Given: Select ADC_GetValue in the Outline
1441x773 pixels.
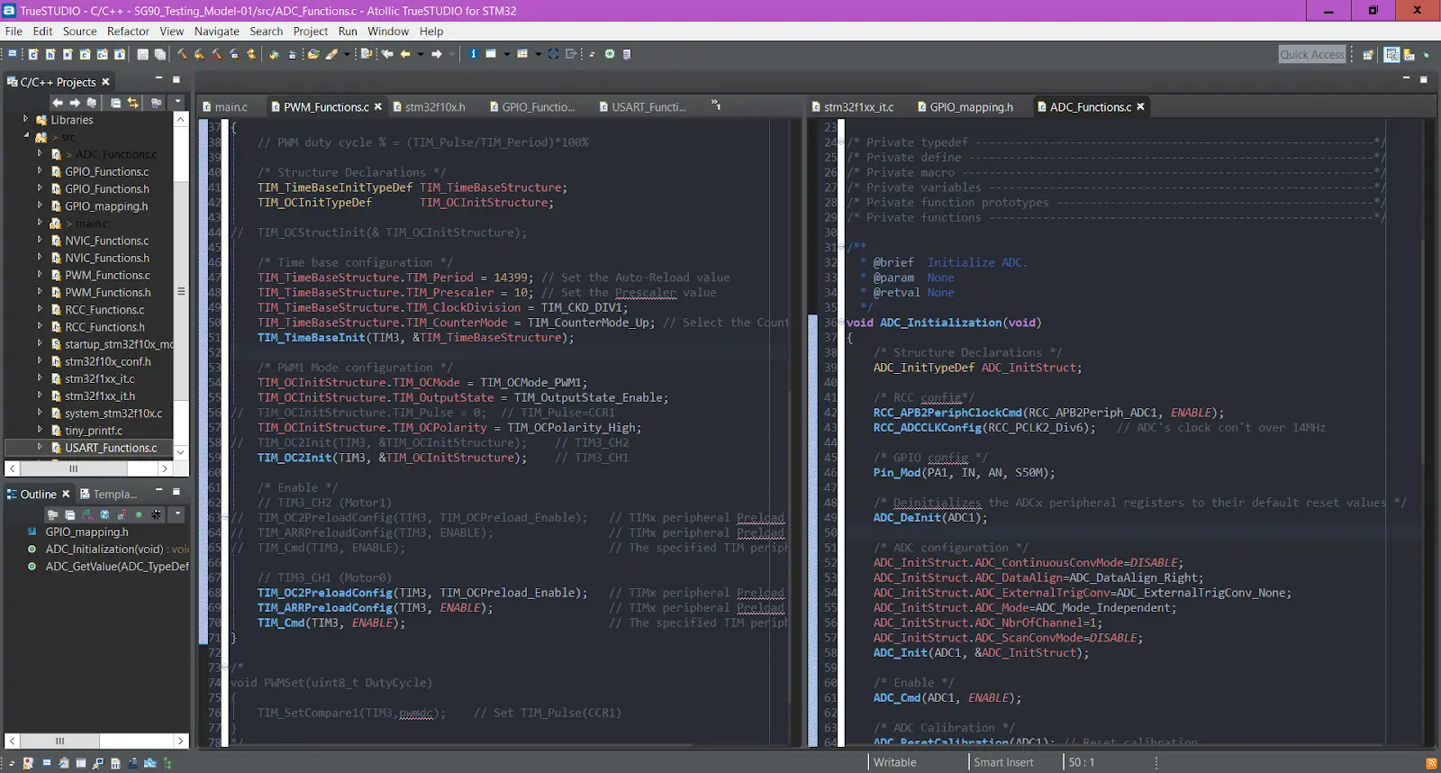Looking at the screenshot, I should 117,566.
